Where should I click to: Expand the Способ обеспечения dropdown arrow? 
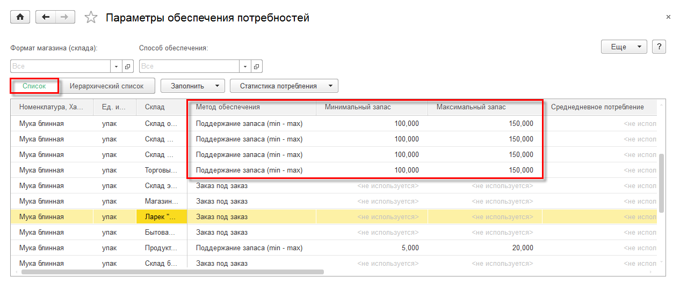[245, 66]
